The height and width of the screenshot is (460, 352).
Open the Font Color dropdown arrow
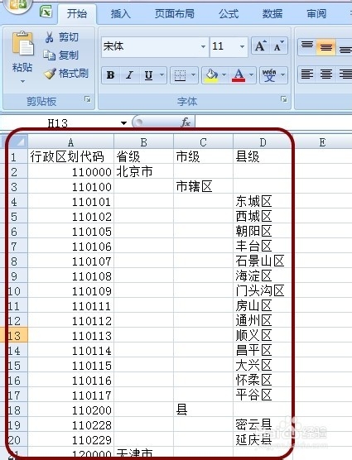coord(252,75)
